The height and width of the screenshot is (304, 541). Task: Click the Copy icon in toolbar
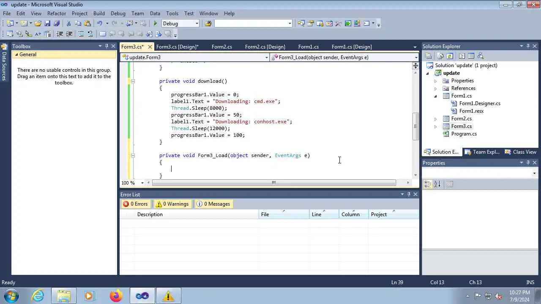click(78, 24)
